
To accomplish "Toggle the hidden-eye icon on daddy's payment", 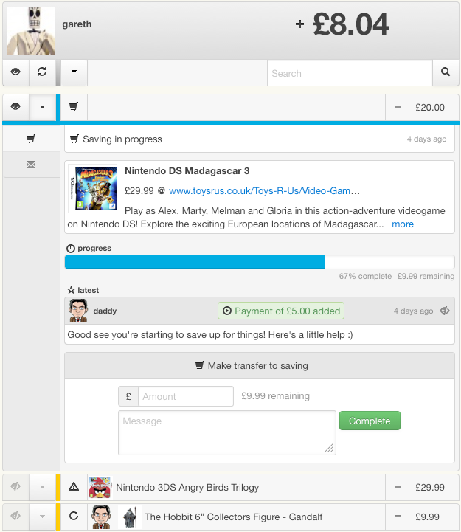I will tap(445, 311).
